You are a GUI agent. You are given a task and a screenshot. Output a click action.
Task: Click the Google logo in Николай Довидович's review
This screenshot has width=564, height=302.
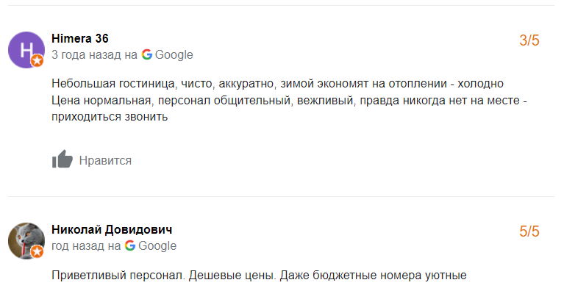130,245
